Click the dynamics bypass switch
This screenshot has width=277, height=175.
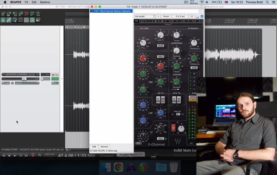[x=174, y=100]
